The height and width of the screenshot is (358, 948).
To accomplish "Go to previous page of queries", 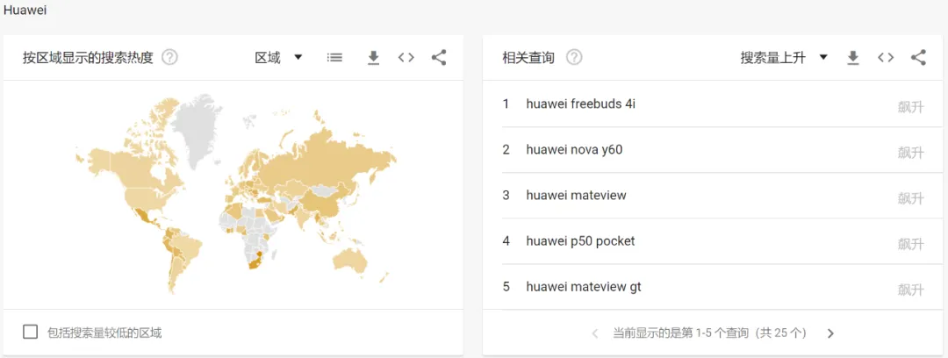I will point(595,333).
